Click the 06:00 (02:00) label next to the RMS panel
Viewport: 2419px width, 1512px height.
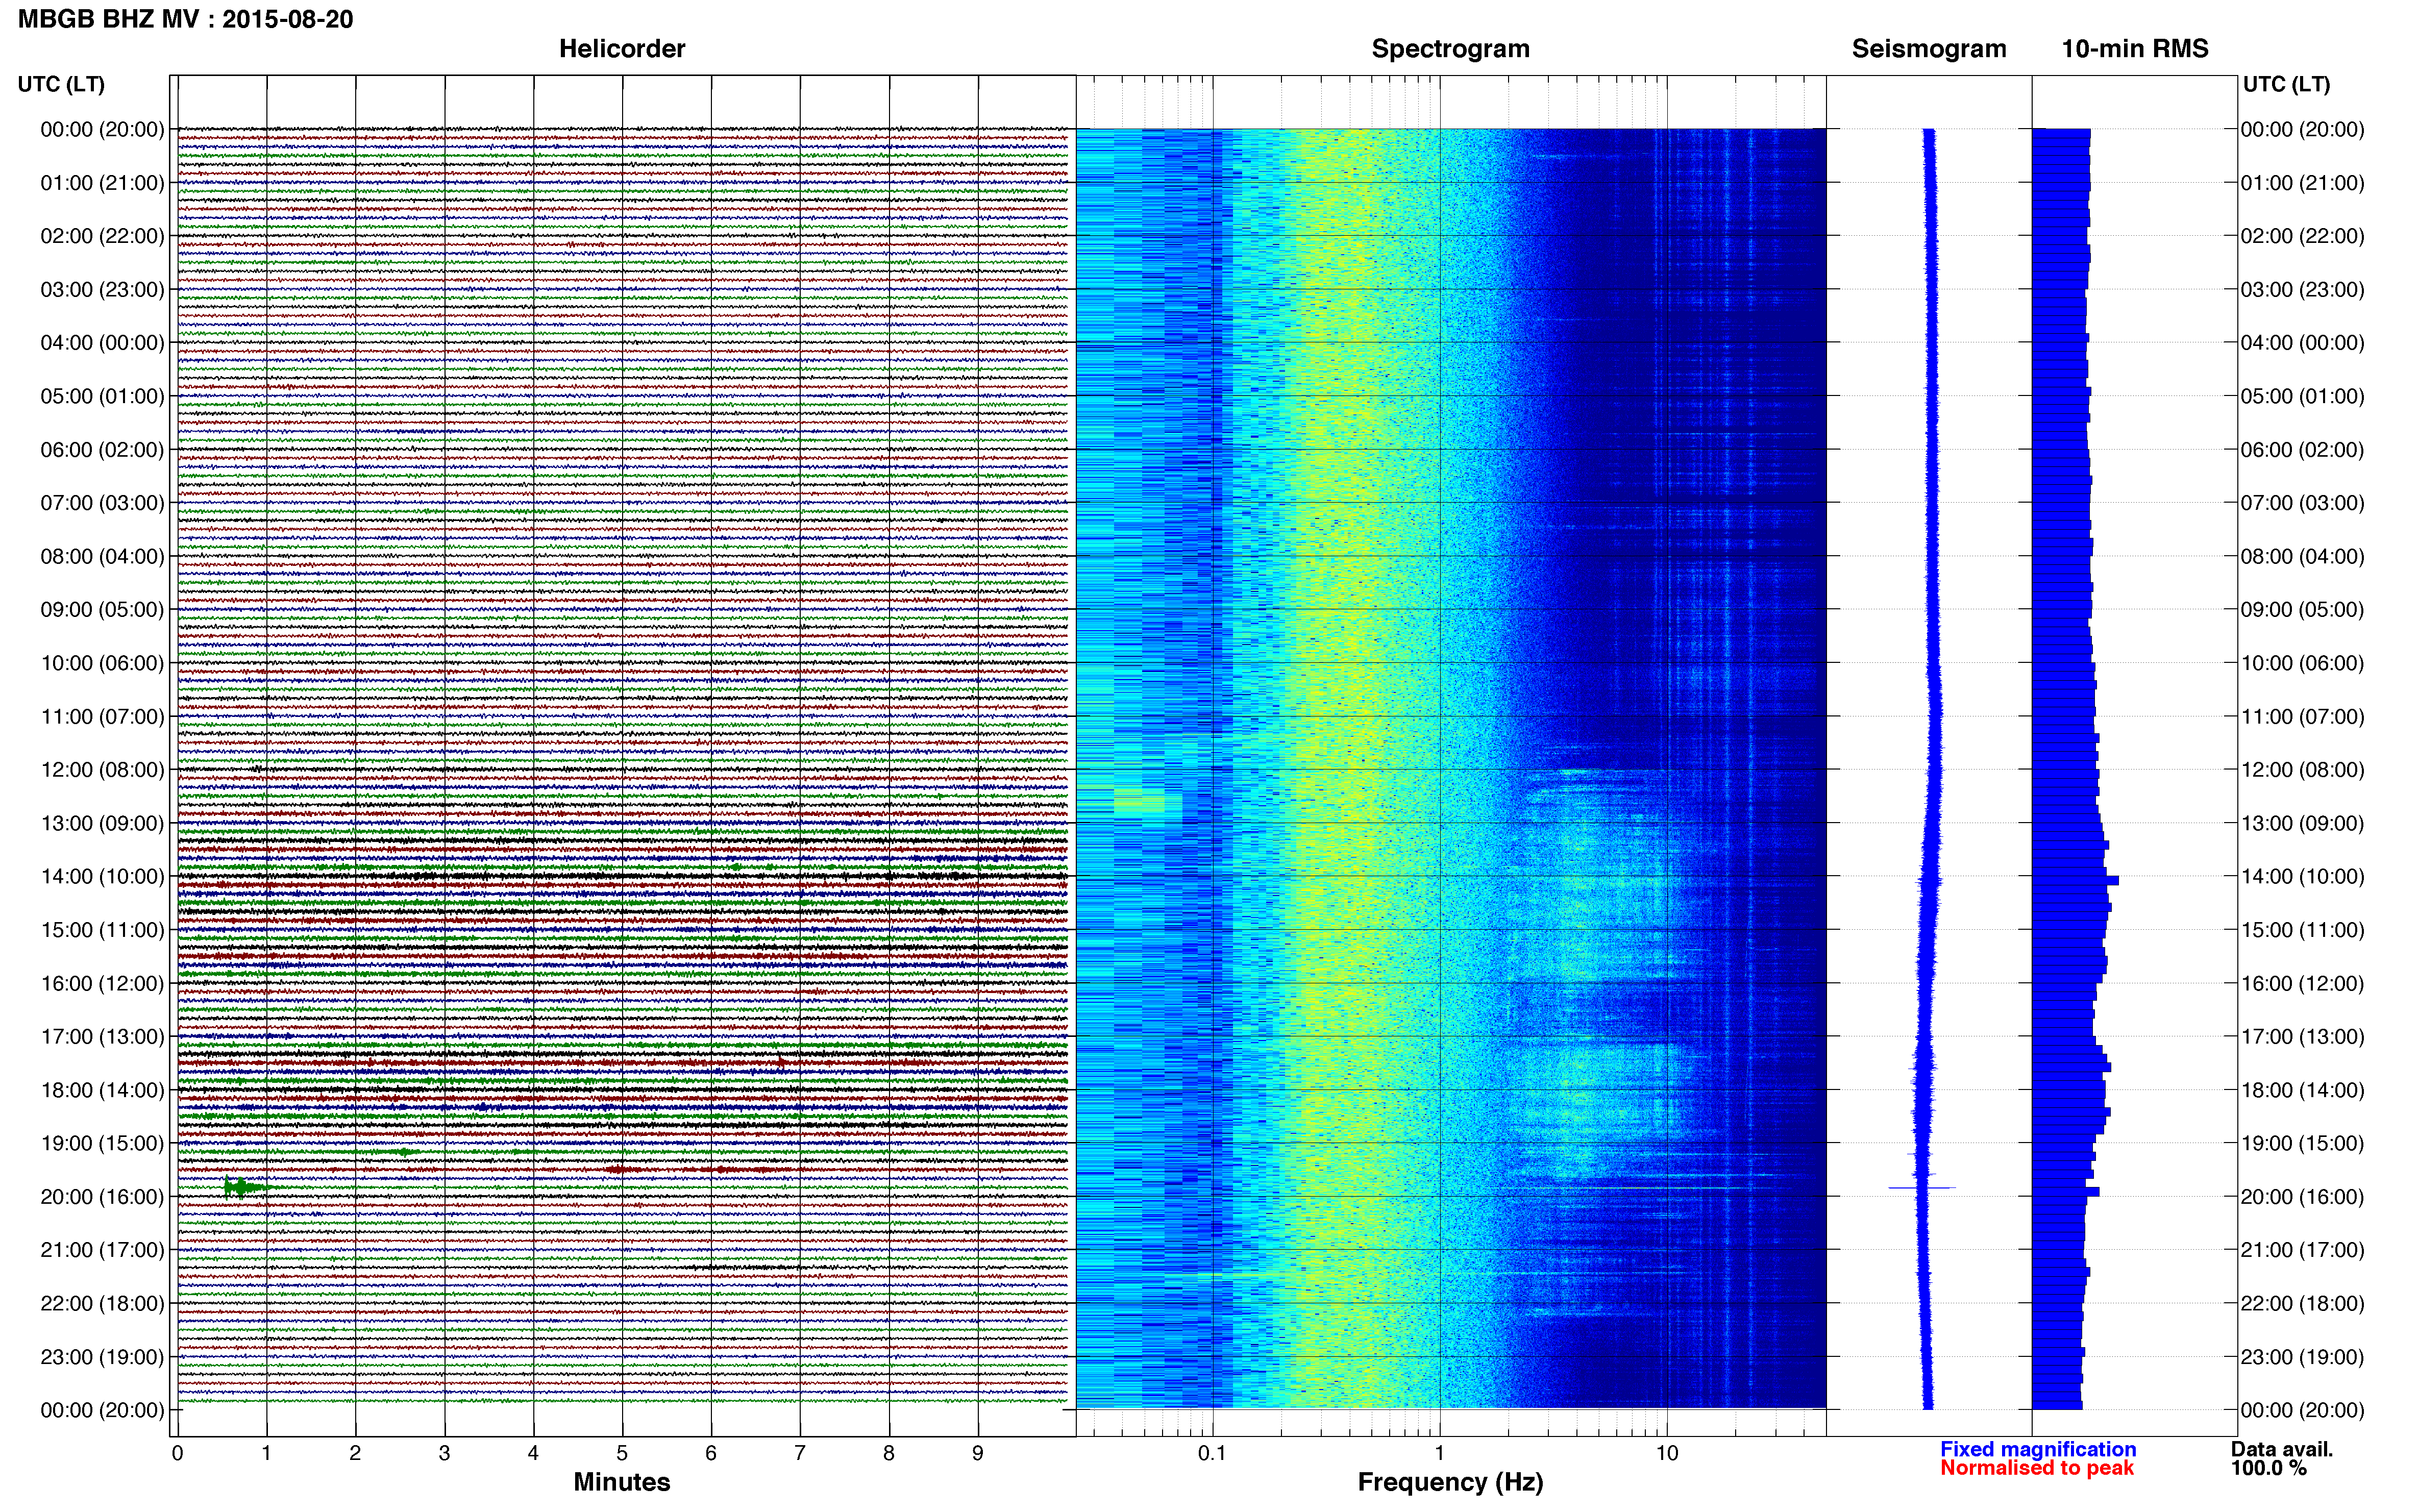point(2302,450)
